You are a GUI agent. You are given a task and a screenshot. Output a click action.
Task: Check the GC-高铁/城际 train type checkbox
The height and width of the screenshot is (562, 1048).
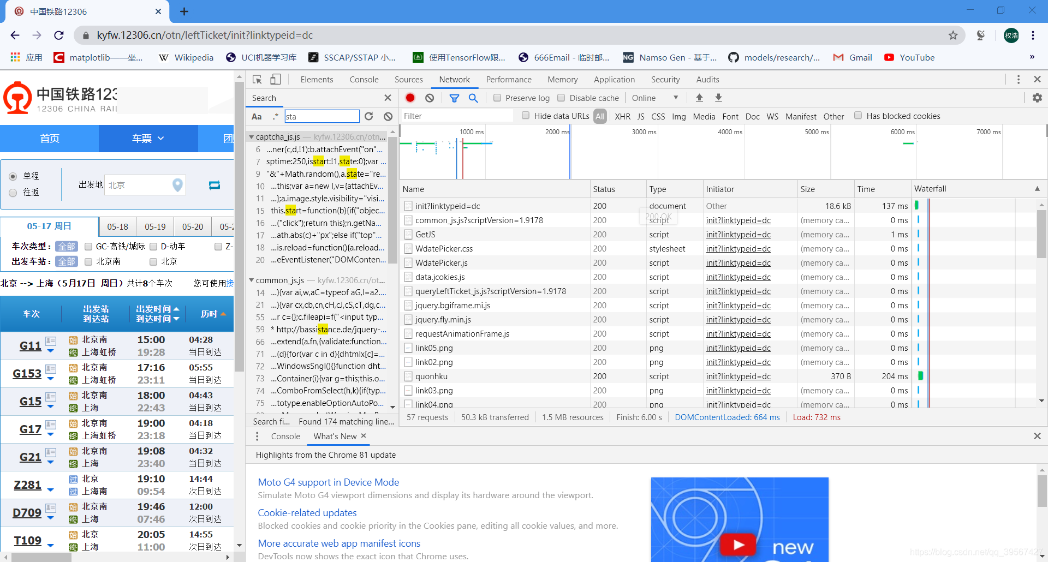(x=88, y=247)
